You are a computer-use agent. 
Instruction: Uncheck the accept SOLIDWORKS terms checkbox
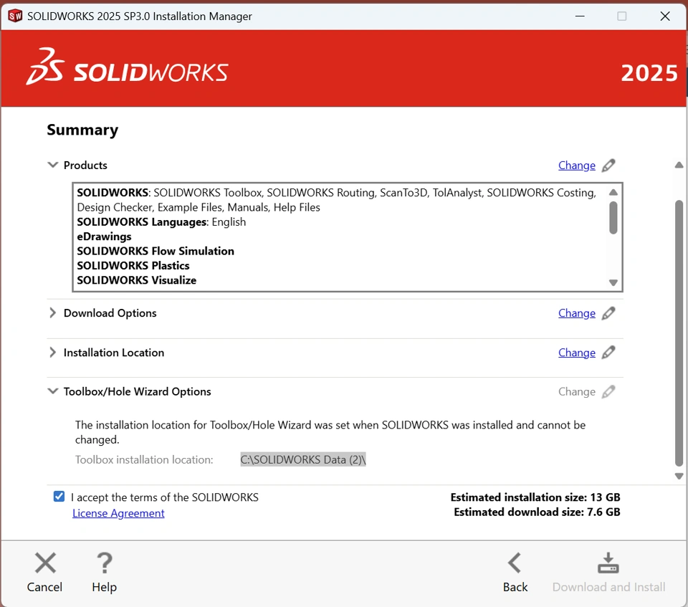pos(59,497)
